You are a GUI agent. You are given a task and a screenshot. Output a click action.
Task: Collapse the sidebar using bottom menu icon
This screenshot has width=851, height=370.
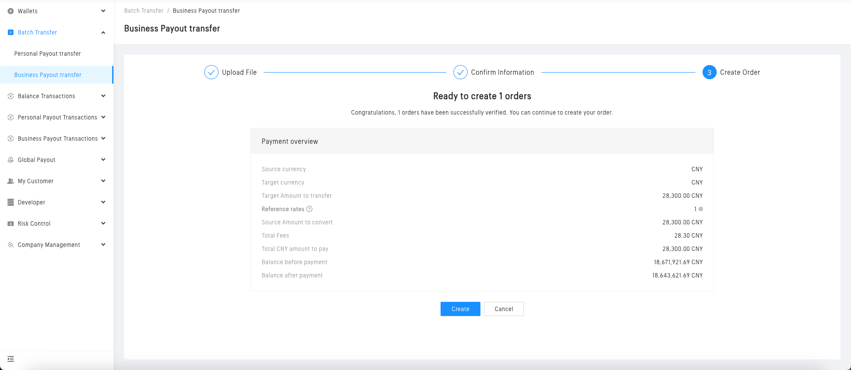tap(11, 359)
